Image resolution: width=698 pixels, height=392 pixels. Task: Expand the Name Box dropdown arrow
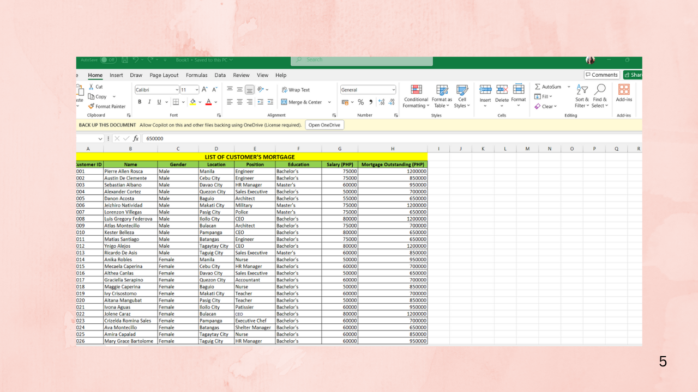[x=101, y=138]
